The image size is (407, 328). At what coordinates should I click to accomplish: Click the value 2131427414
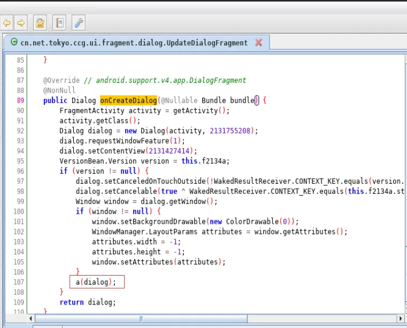[169, 151]
